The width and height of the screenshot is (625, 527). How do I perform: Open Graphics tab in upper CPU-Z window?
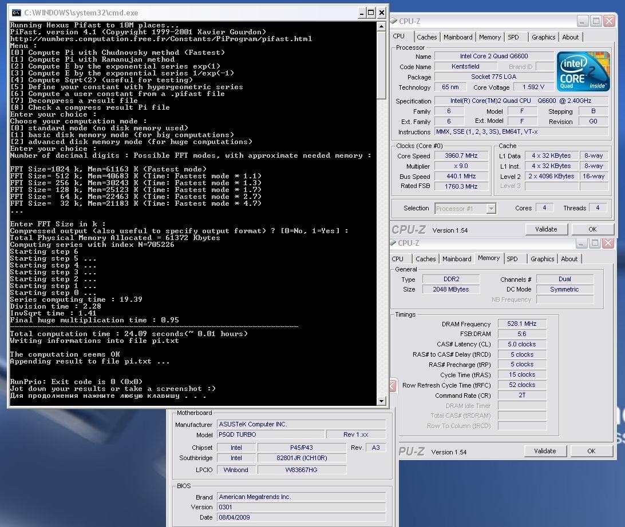[x=543, y=37]
